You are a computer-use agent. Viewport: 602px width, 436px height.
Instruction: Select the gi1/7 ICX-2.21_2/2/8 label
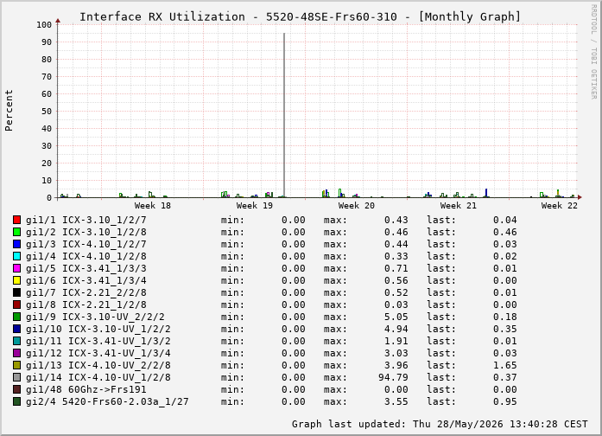tap(86, 292)
